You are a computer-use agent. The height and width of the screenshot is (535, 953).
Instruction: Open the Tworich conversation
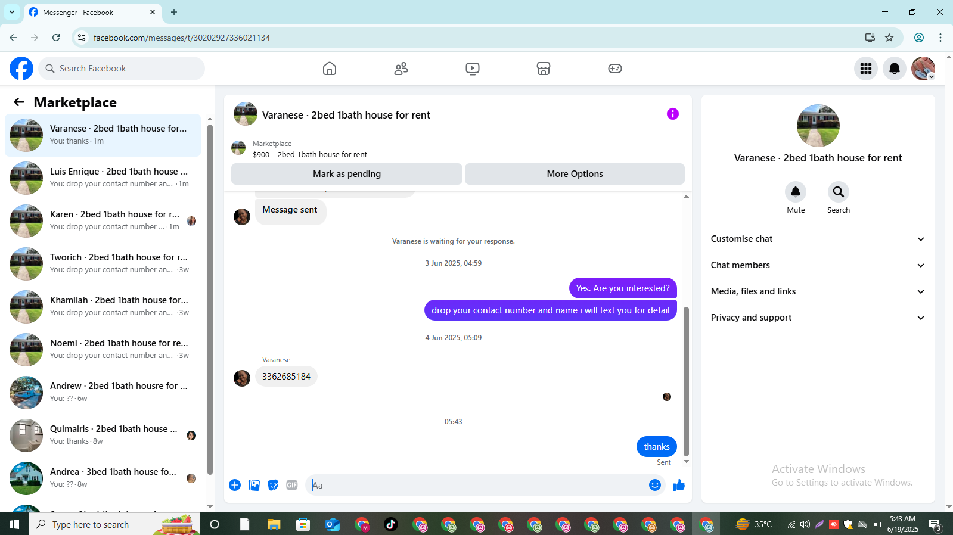(x=103, y=264)
